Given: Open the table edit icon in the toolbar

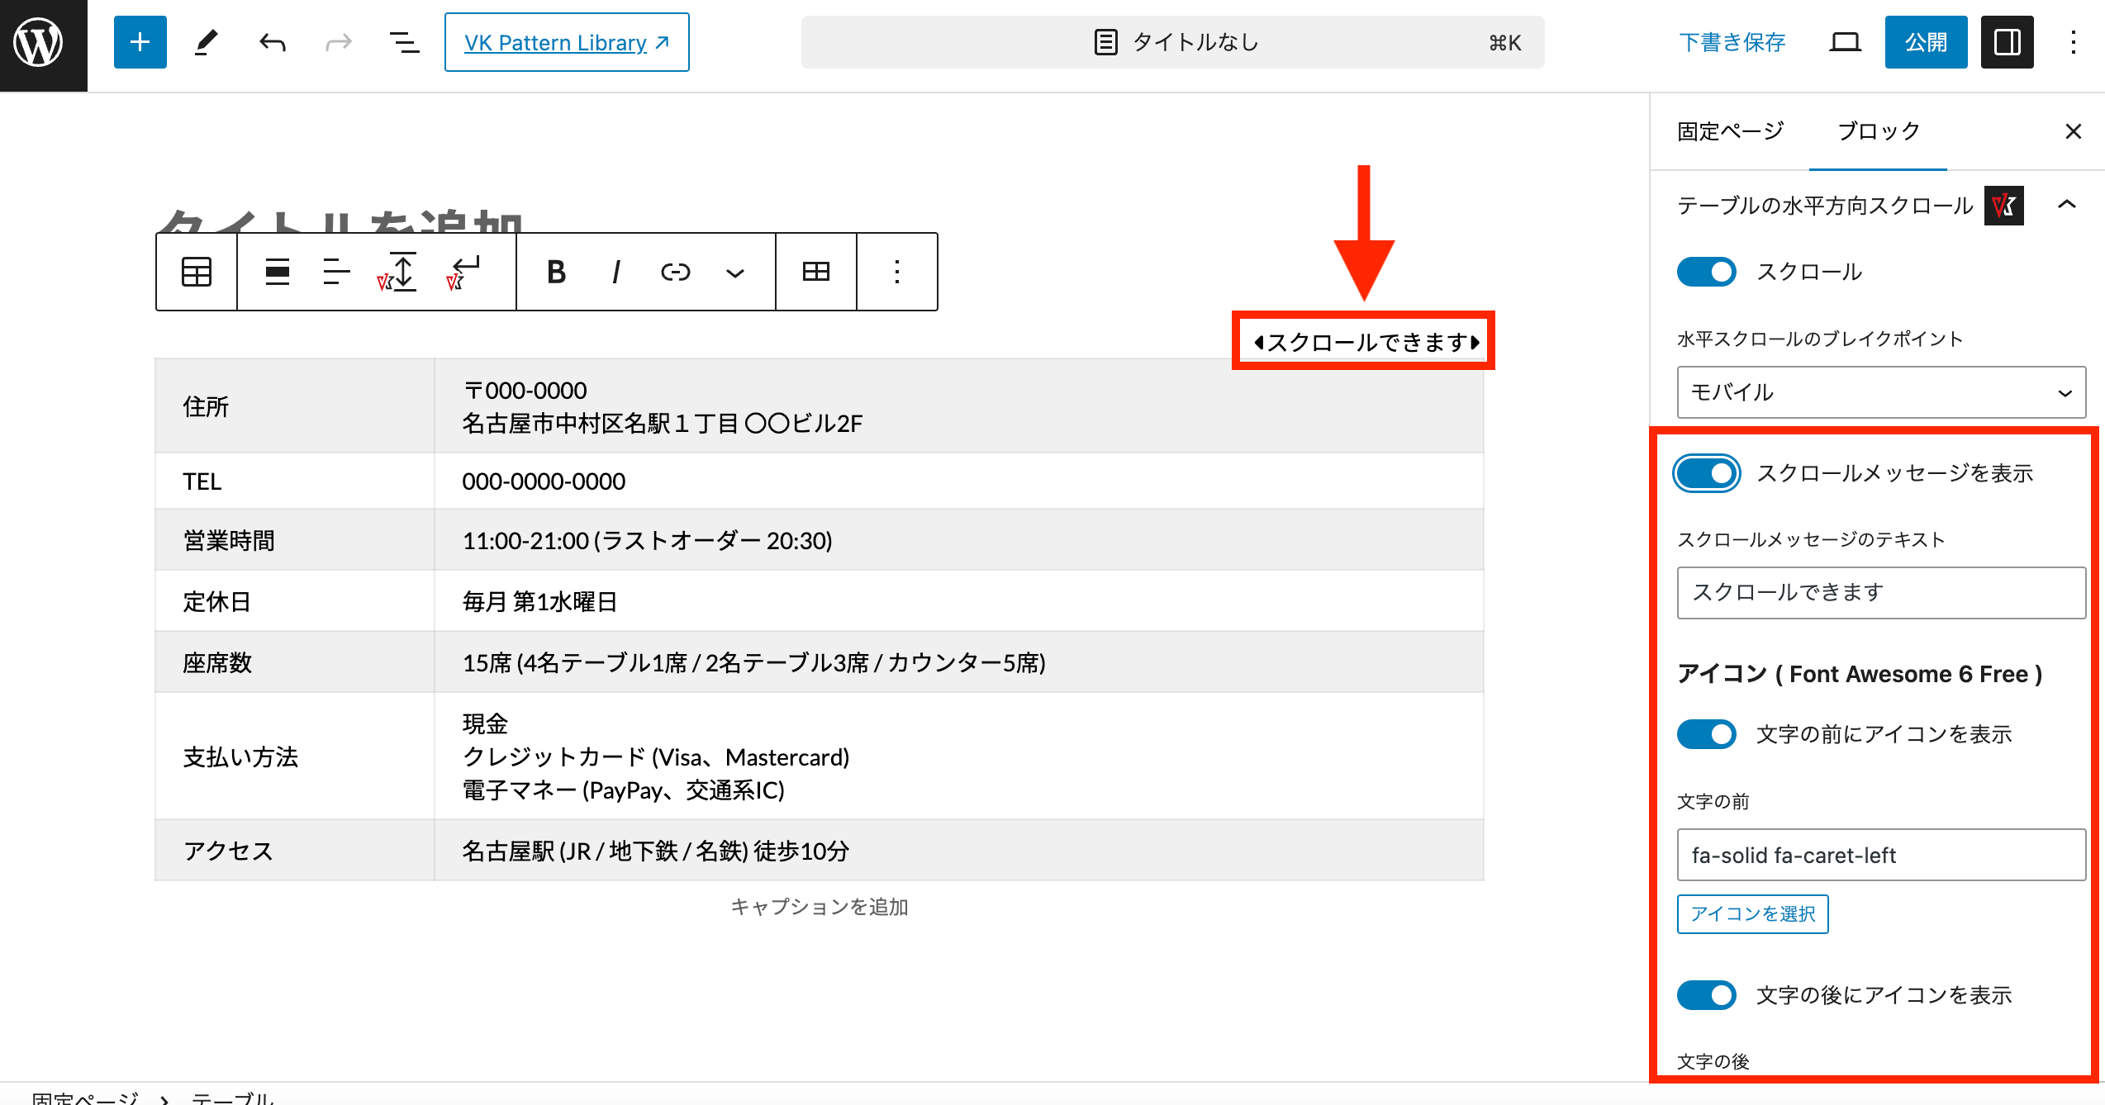Looking at the screenshot, I should (x=815, y=272).
